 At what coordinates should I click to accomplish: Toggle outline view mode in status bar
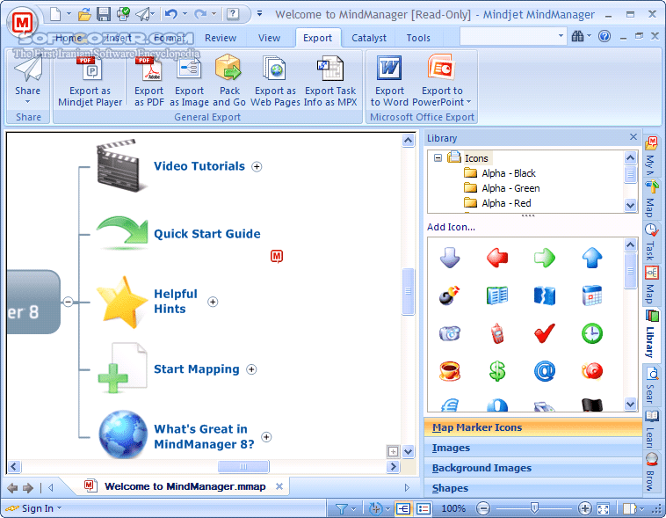423,508
